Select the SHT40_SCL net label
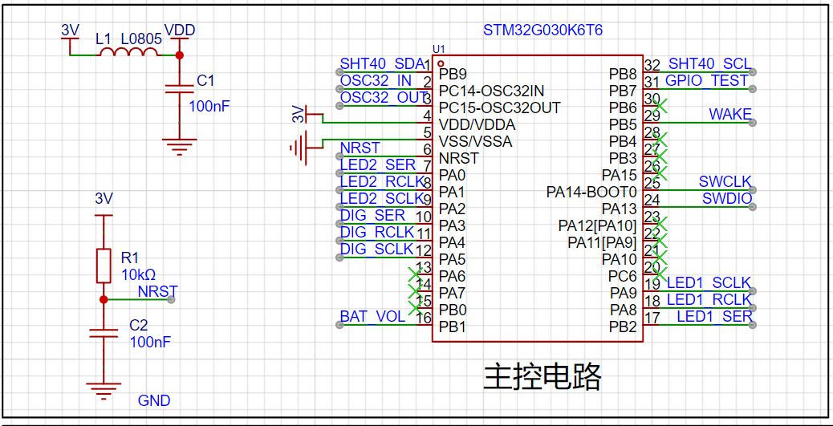Viewport: 833px width, 426px height. tap(709, 64)
